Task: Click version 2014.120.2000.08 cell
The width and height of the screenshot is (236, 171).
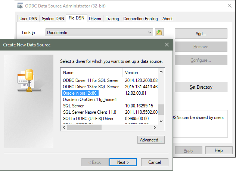Action: pyautogui.click(x=141, y=80)
